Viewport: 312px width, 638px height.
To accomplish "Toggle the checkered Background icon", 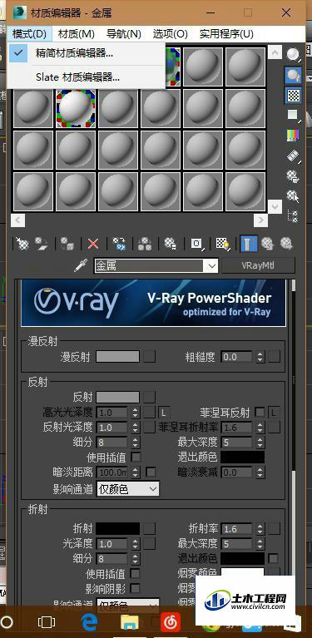I will pyautogui.click(x=293, y=95).
